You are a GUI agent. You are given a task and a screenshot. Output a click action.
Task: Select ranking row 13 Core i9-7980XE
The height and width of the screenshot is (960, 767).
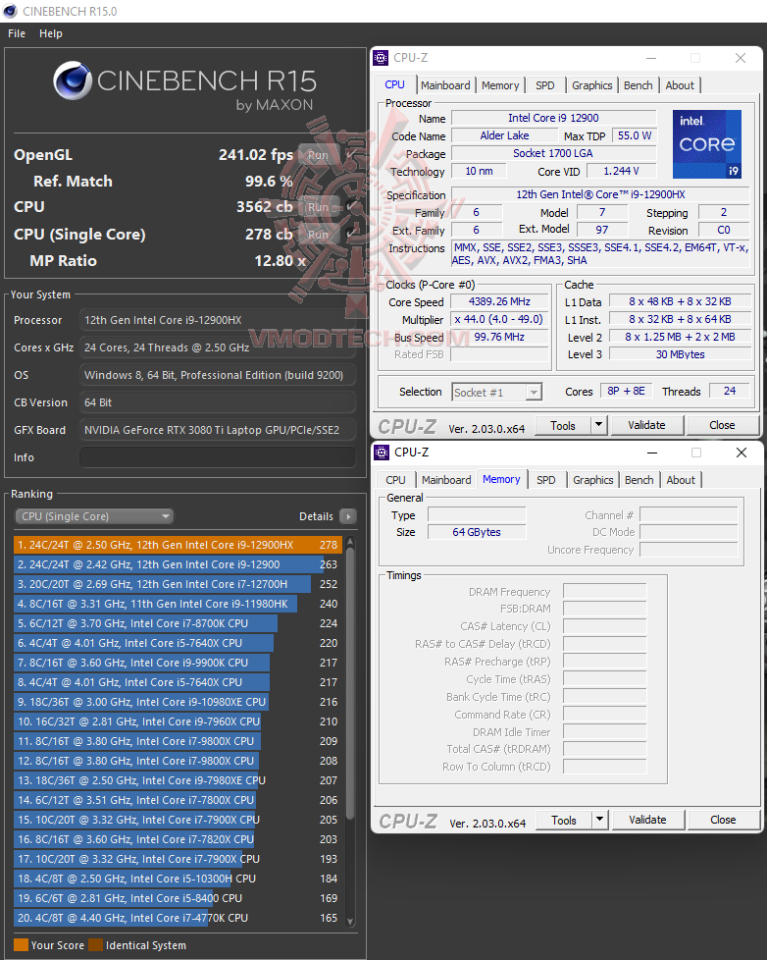pos(178,780)
